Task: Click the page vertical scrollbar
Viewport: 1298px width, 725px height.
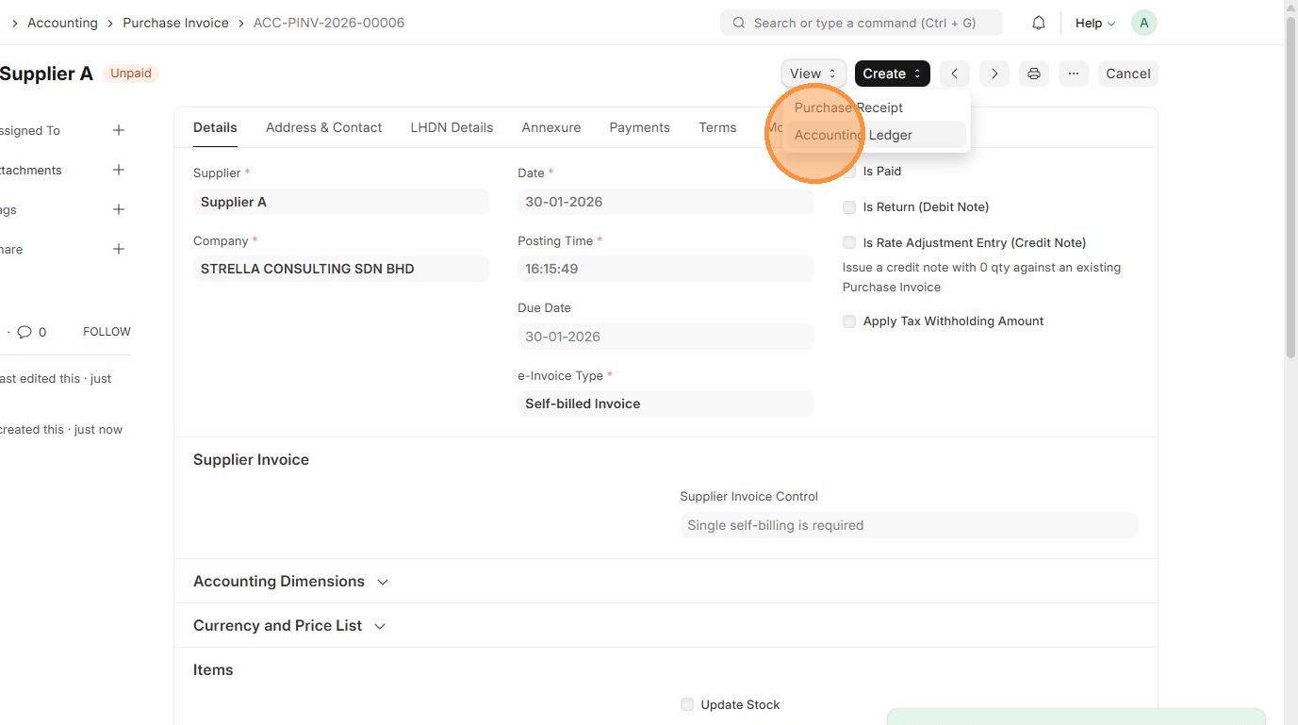Action: [x=1290, y=189]
